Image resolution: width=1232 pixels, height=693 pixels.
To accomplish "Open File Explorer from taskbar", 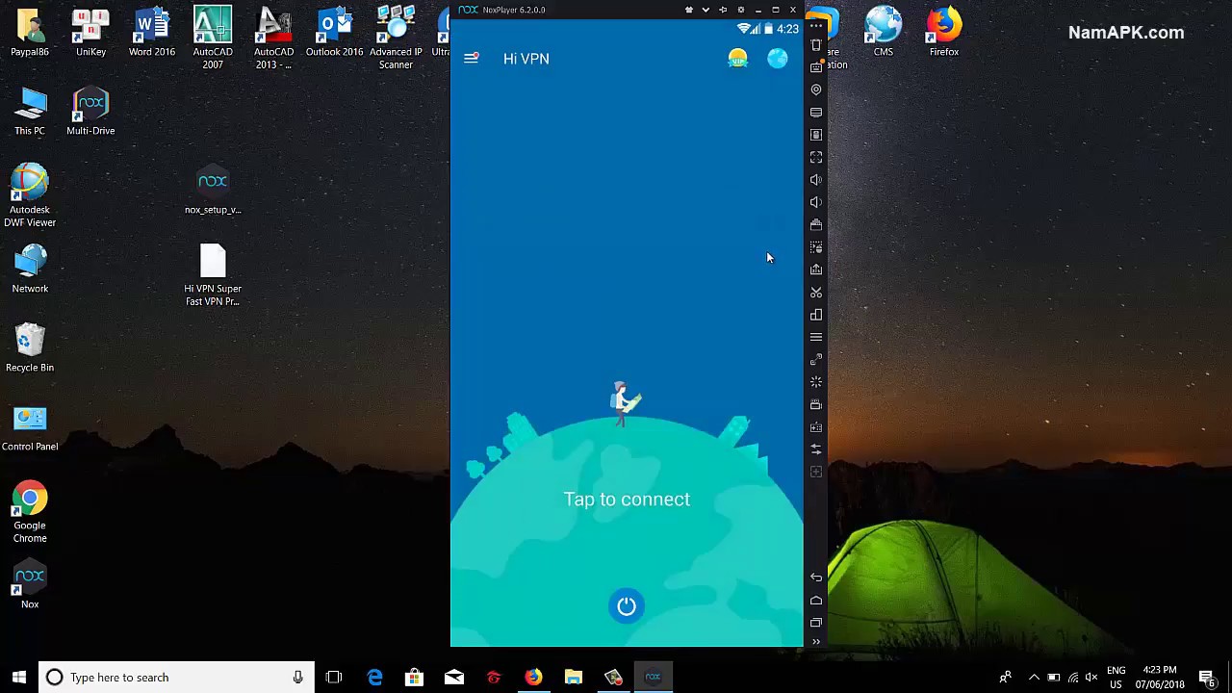I will (574, 678).
